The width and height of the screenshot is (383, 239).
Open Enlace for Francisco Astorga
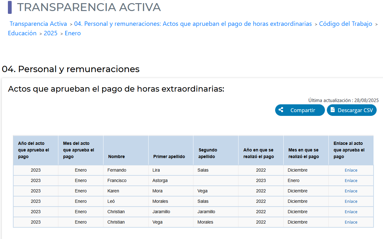[351, 180]
